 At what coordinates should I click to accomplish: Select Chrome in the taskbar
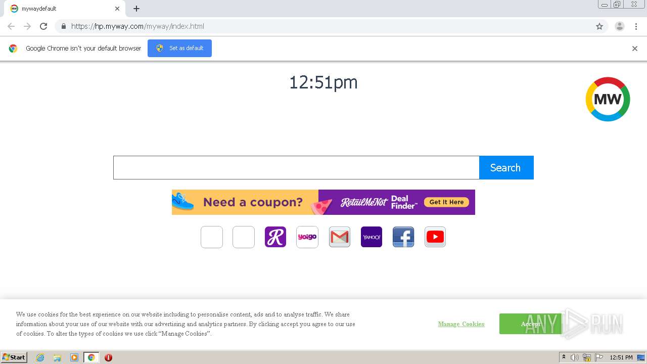pyautogui.click(x=91, y=357)
